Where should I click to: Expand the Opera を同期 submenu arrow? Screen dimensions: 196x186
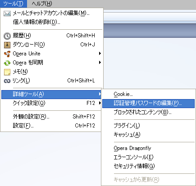(100, 63)
